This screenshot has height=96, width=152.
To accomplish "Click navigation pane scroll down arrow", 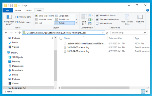I will [x=55, y=88].
